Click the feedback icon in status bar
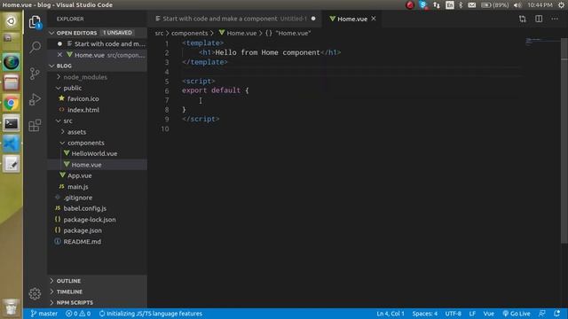Image resolution: width=568 pixels, height=319 pixels. pyautogui.click(x=542, y=314)
